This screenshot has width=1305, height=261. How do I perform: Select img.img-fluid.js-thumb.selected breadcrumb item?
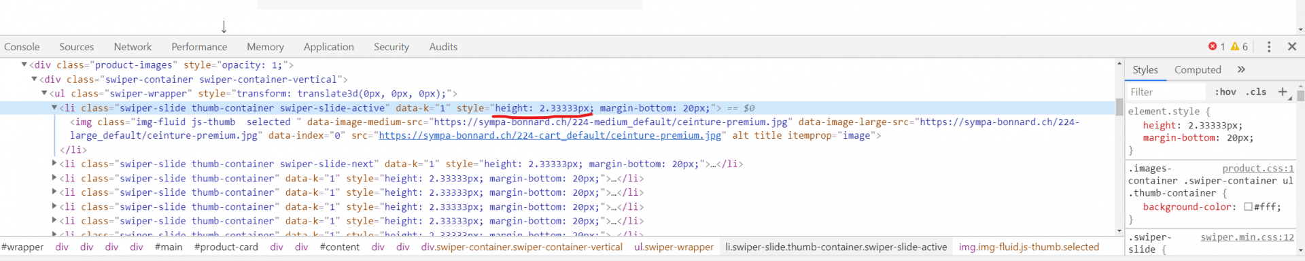tap(1029, 247)
